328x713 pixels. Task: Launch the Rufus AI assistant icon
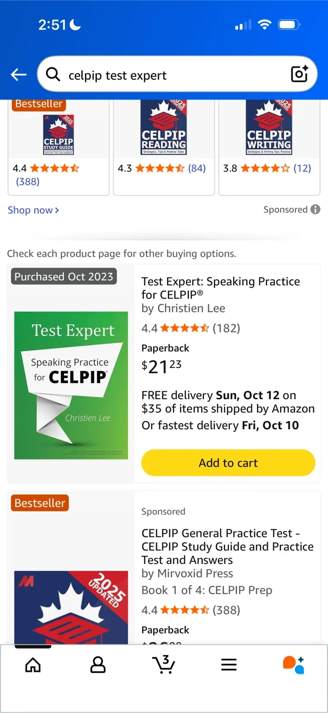click(293, 665)
